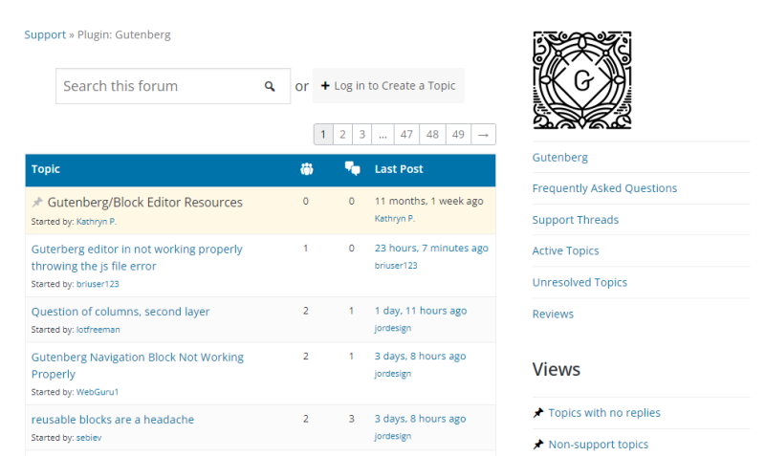Open Unresolved Topics

point(579,282)
